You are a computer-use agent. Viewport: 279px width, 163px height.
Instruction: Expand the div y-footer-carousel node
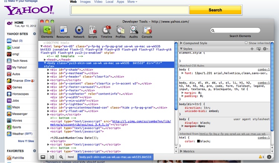[x=48, y=87]
